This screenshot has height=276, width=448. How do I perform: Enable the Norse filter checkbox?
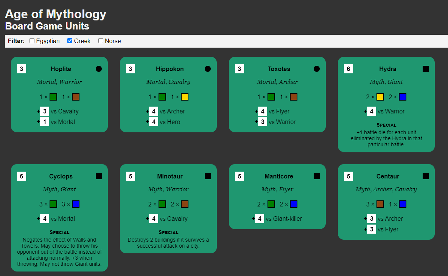(x=101, y=40)
